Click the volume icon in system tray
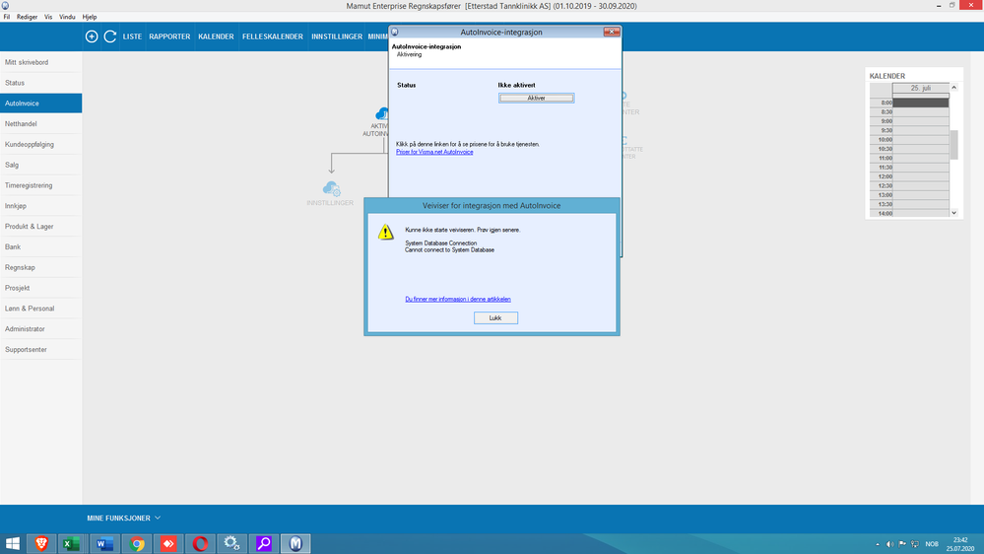984x554 pixels. coord(889,544)
